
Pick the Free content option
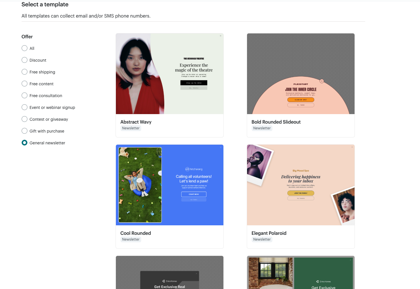click(x=25, y=84)
